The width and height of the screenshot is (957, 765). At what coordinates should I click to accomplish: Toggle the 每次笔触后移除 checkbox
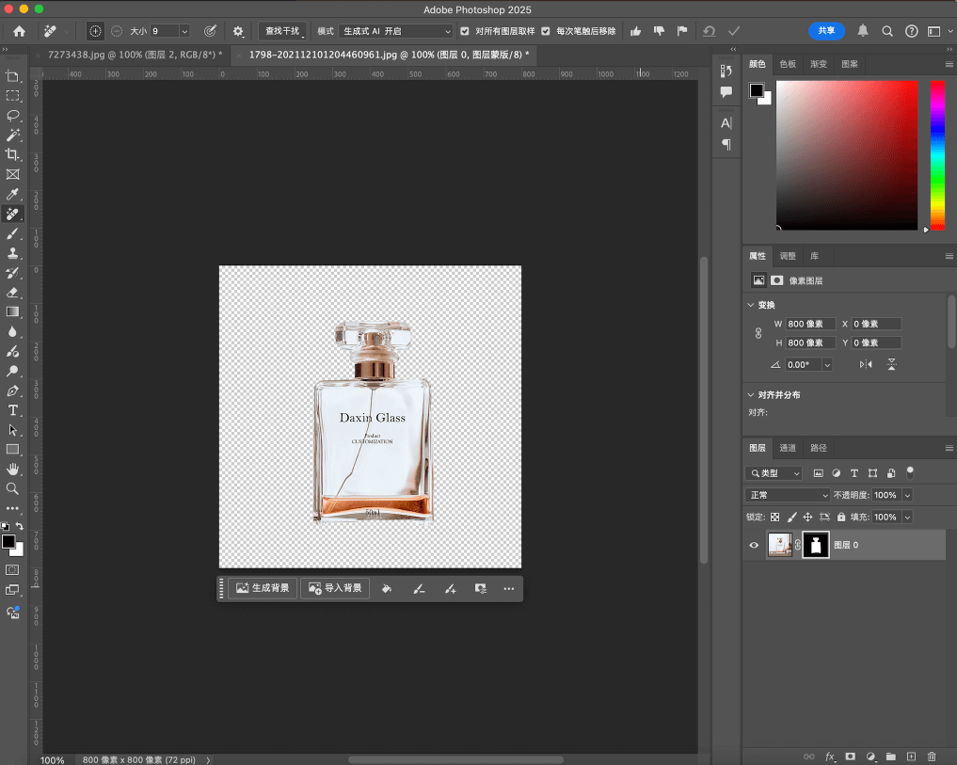(547, 30)
